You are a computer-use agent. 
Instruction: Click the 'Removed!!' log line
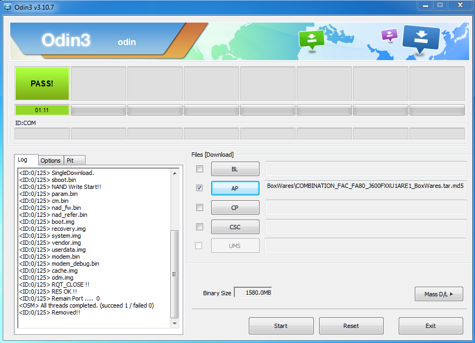point(49,312)
